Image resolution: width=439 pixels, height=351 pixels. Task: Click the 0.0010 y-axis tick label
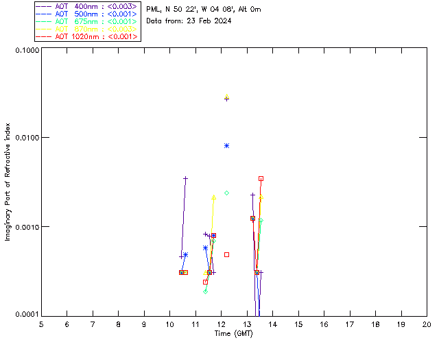[27, 226]
